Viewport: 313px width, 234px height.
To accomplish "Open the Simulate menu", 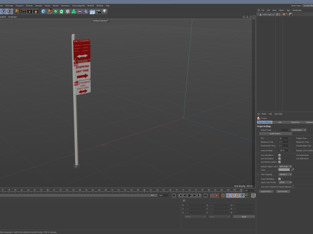I will tap(38, 6).
